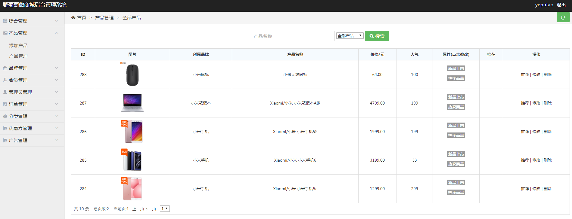Viewport: 572px width, 219px height.
Task: Toggle 新品上市 for product 285
Action: click(456, 154)
